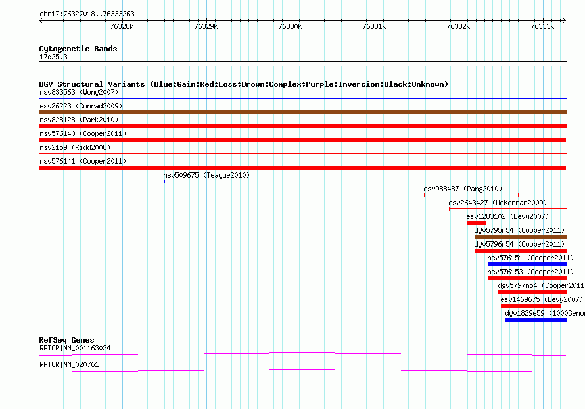
Task: Click esv2643427 (McKernan2009) label
Action: point(498,203)
